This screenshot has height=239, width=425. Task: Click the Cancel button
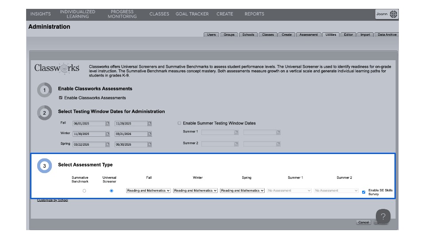coord(363,223)
